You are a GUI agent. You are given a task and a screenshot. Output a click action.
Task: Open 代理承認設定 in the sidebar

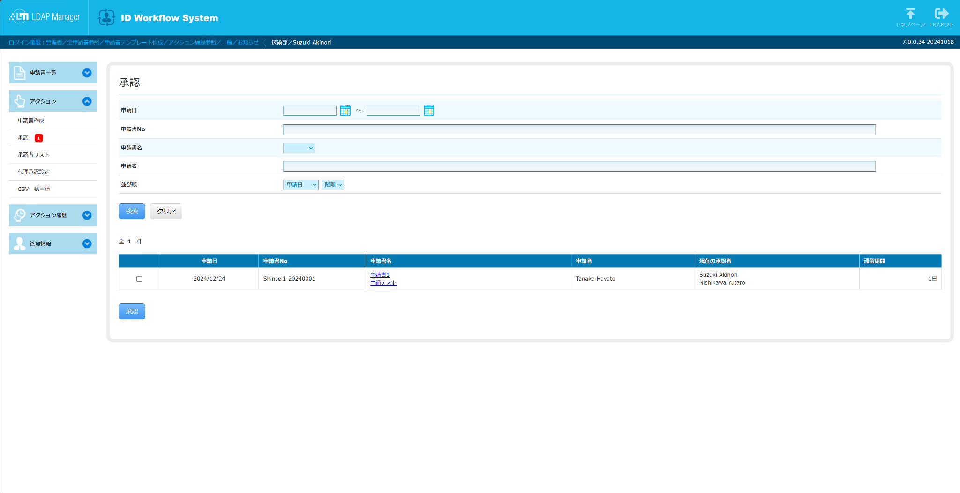point(34,172)
